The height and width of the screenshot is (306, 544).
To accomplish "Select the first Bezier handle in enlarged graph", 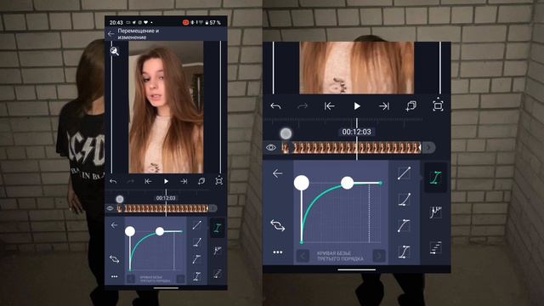I will coord(302,183).
